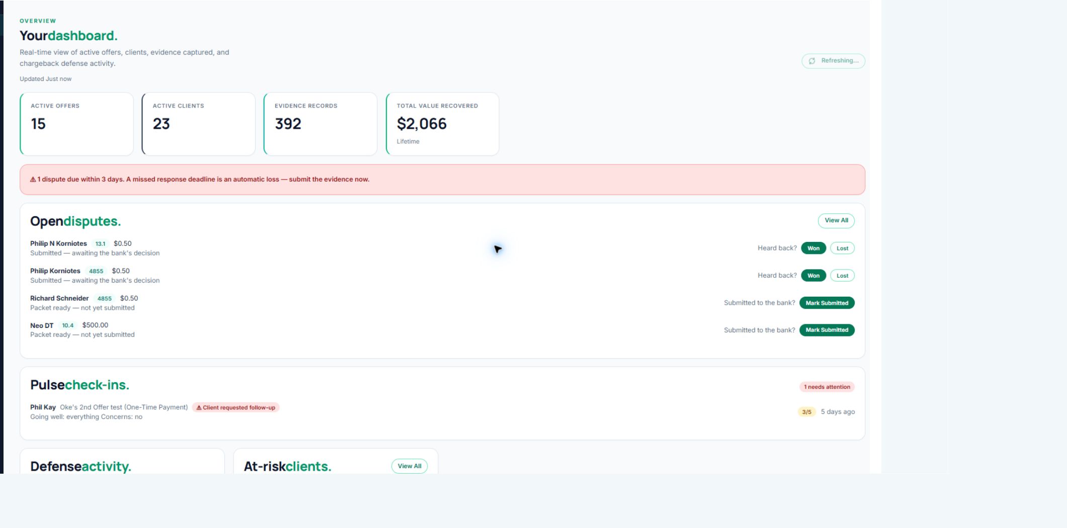Open the Evidence Records card
Screen dimensions: 1067x528
coord(320,124)
